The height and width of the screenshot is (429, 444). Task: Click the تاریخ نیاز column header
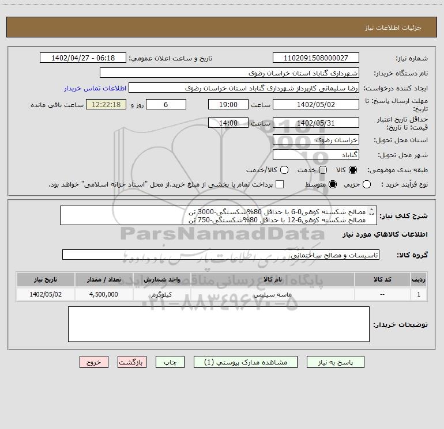tap(46, 280)
